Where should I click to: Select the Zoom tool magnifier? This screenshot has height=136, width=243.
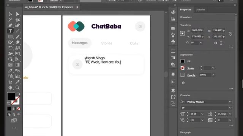pyautogui.click(x=17, y=88)
